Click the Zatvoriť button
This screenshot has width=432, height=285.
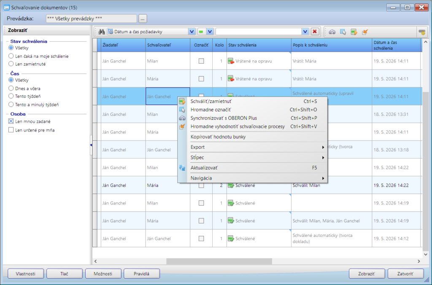(x=405, y=274)
